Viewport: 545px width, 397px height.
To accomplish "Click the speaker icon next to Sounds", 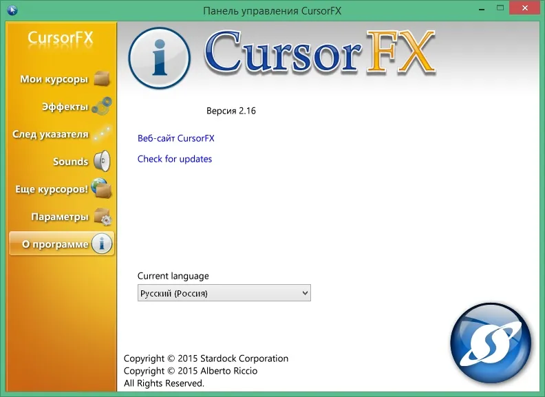I will point(102,161).
